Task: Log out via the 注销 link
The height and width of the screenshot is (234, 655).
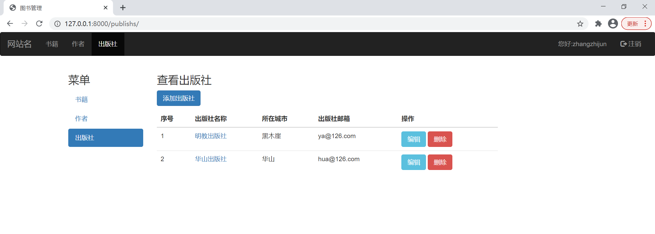Action: click(631, 44)
